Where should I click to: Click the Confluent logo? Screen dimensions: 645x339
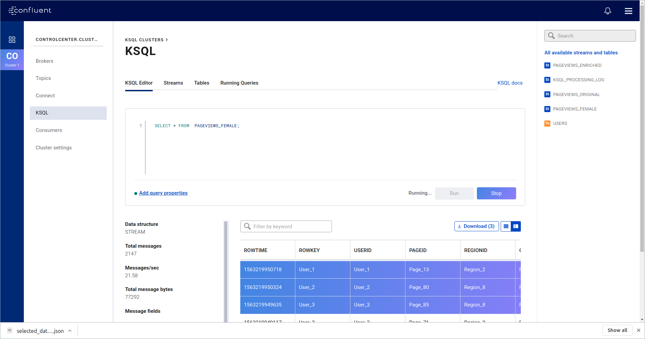tap(30, 11)
